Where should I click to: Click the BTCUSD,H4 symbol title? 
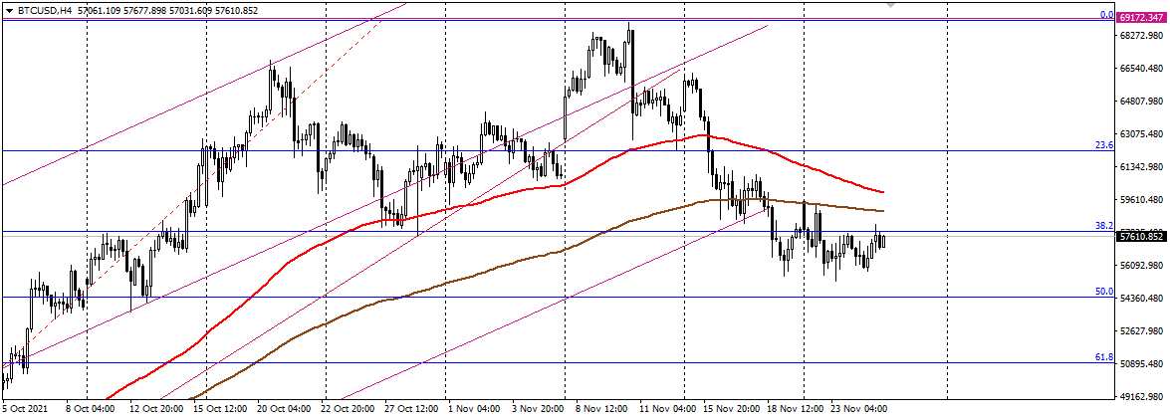[x=43, y=10]
